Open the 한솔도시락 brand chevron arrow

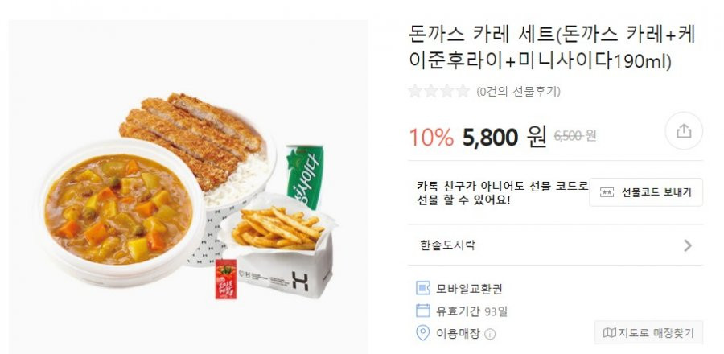(x=688, y=245)
